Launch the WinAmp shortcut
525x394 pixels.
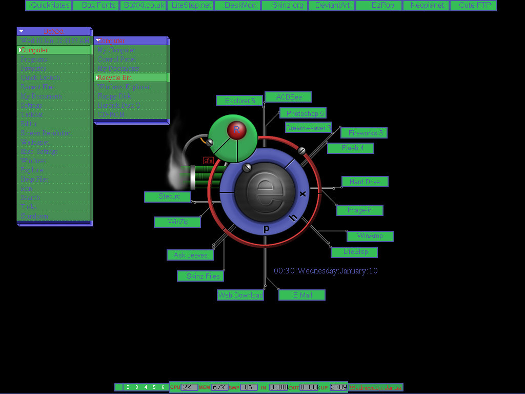click(x=370, y=236)
